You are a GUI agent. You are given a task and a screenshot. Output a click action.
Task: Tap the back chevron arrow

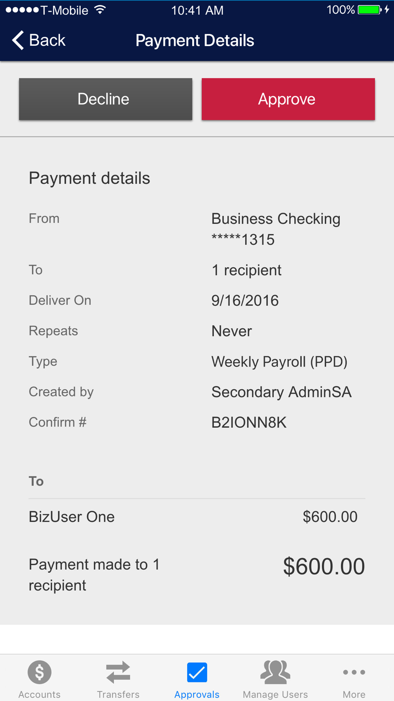(x=18, y=40)
